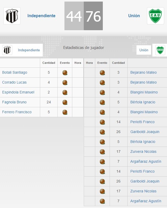Viewport: 167px width, 208px height.
Task: Click the first Gariboldi Joaquin link
Action: (x=145, y=132)
